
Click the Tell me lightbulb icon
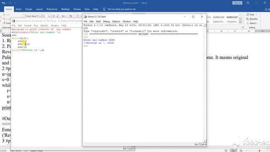(x=104, y=9)
